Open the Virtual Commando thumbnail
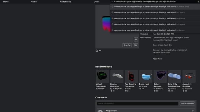Image resolution: width=200 pixels, height=112 pixels. pos(102,76)
